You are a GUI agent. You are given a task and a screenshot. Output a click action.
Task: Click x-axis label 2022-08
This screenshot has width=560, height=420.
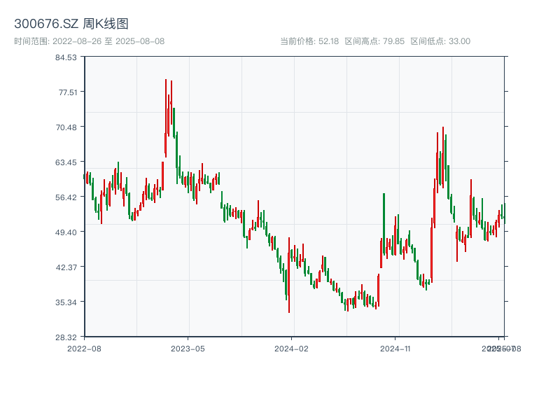84,349
